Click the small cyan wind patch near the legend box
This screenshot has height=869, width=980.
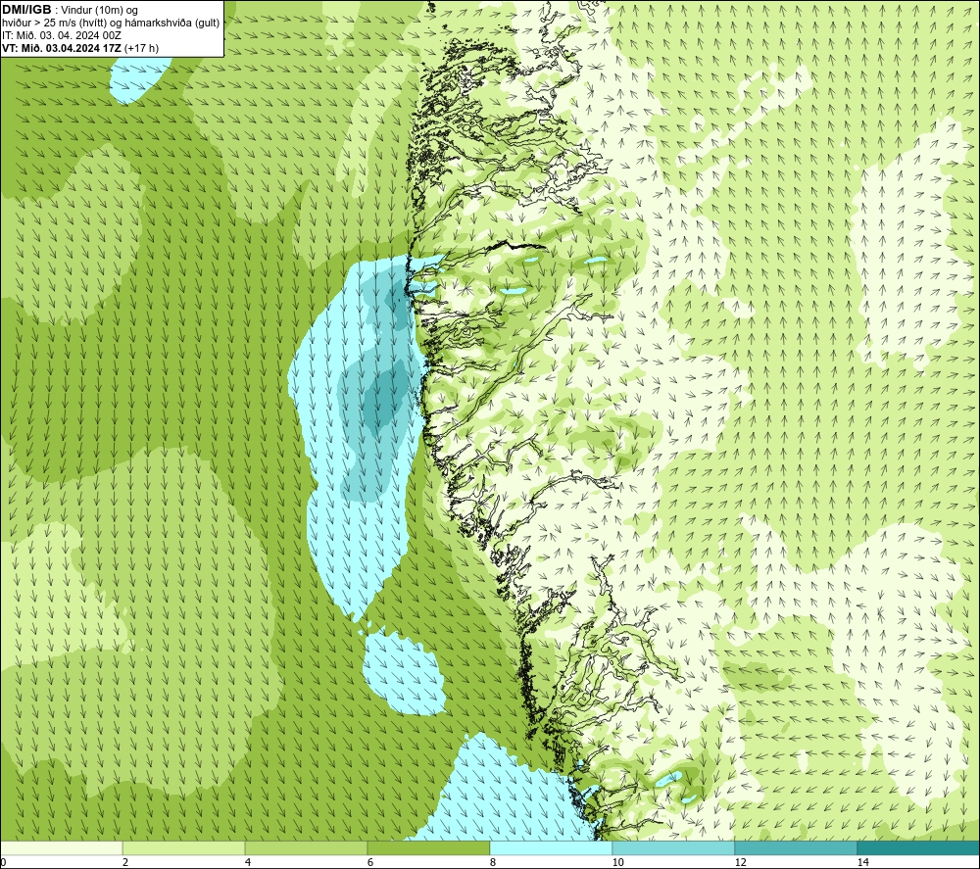139,80
